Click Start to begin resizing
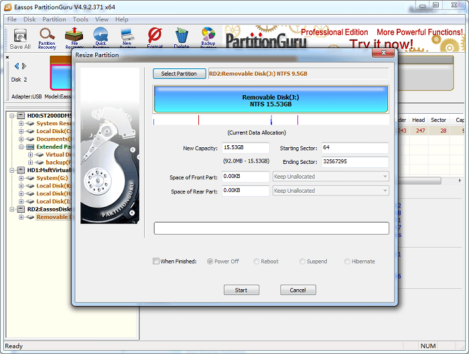The image size is (469, 354). coord(241,290)
